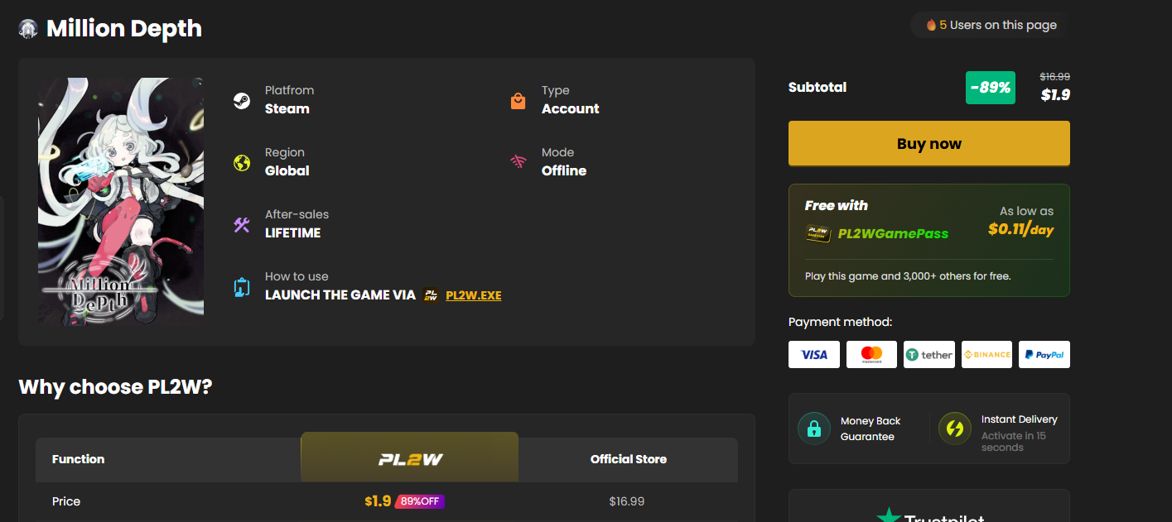Click the How to use clipboard icon
The image size is (1172, 522).
pos(242,287)
